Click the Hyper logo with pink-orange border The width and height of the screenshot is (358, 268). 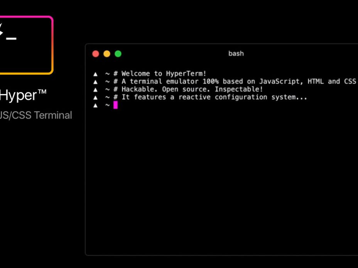click(x=26, y=45)
